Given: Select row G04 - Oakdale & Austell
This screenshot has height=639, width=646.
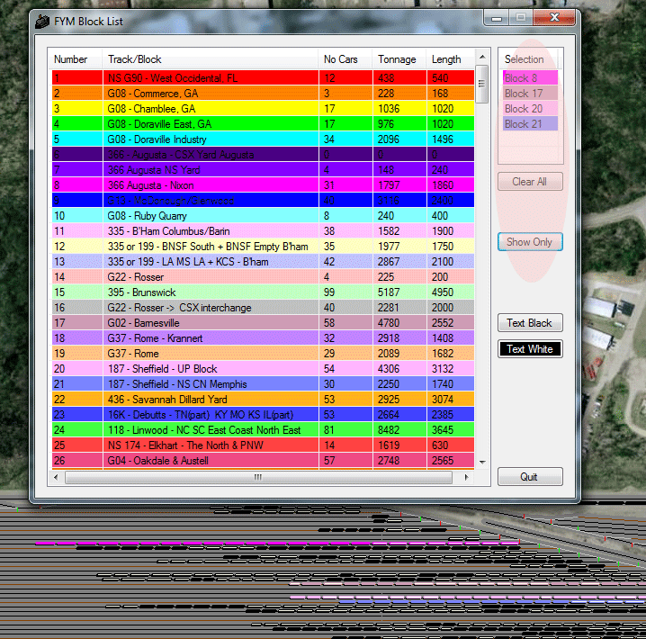Looking at the screenshot, I should click(x=263, y=461).
